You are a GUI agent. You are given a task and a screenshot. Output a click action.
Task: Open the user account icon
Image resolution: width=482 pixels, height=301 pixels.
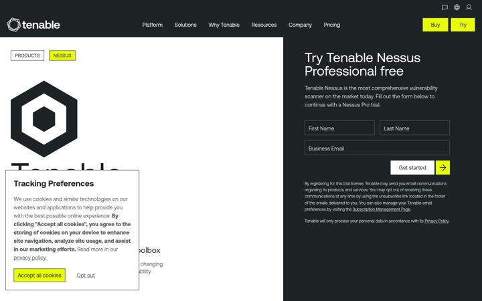click(x=469, y=7)
